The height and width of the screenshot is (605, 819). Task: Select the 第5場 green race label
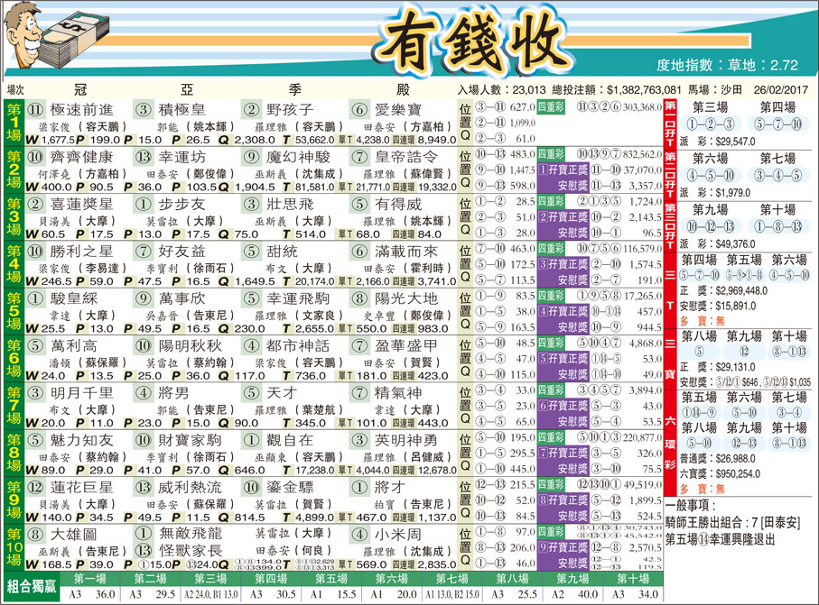(x=14, y=310)
